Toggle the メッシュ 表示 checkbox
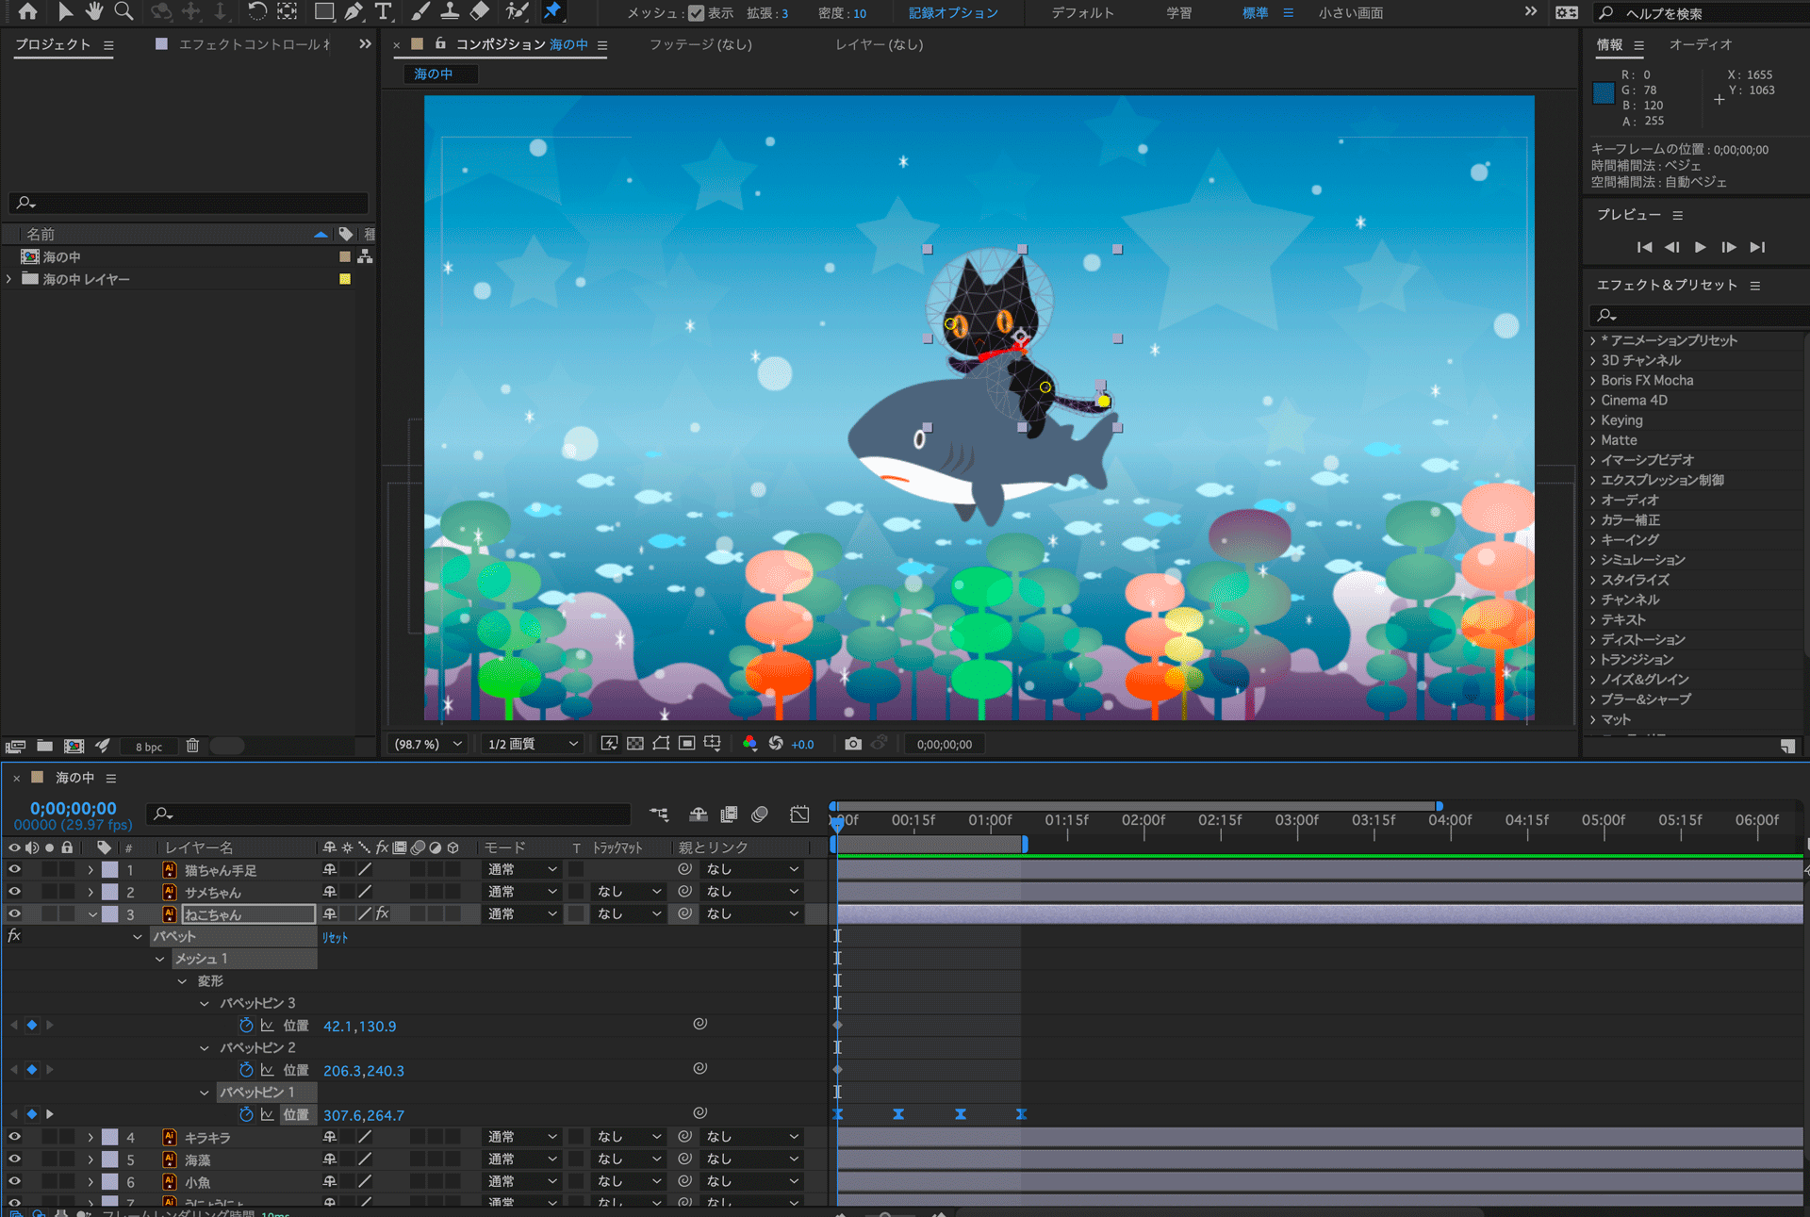1810x1217 pixels. pos(696,13)
